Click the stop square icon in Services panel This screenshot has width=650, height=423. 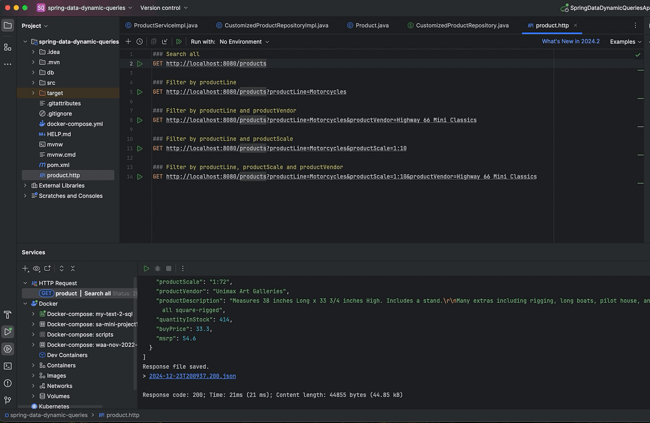click(x=169, y=268)
